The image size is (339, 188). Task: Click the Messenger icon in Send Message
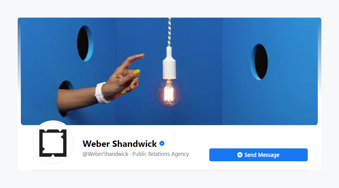pyautogui.click(x=240, y=155)
